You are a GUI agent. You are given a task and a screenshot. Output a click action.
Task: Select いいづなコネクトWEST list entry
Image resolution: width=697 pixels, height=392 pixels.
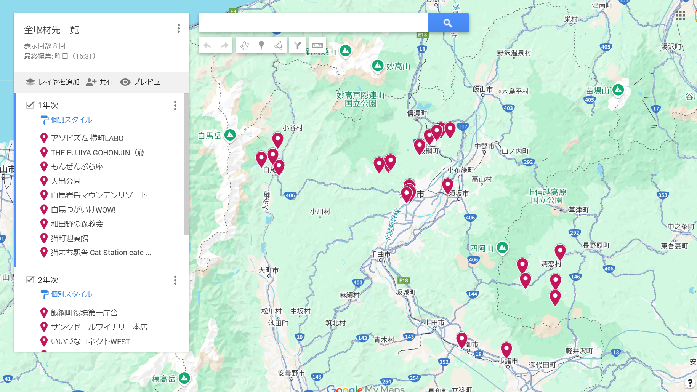[x=91, y=341]
